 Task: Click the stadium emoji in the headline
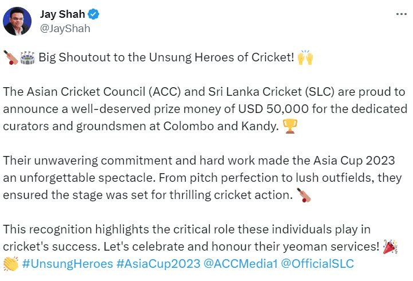tap(27, 58)
